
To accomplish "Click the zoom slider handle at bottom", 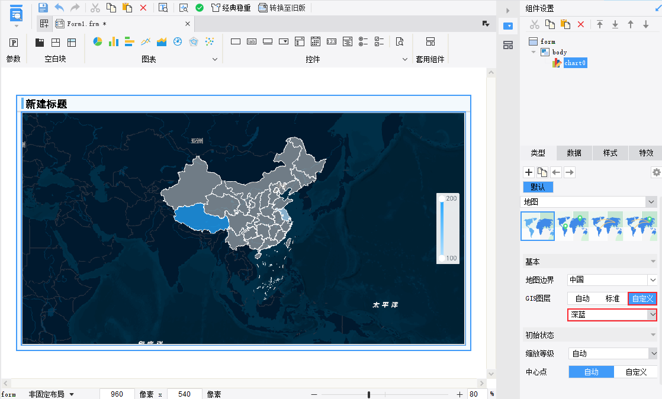I will [369, 394].
